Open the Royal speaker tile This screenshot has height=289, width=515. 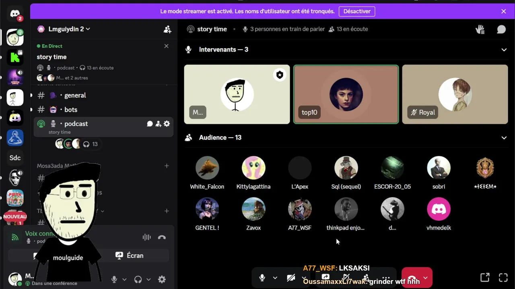coord(455,94)
